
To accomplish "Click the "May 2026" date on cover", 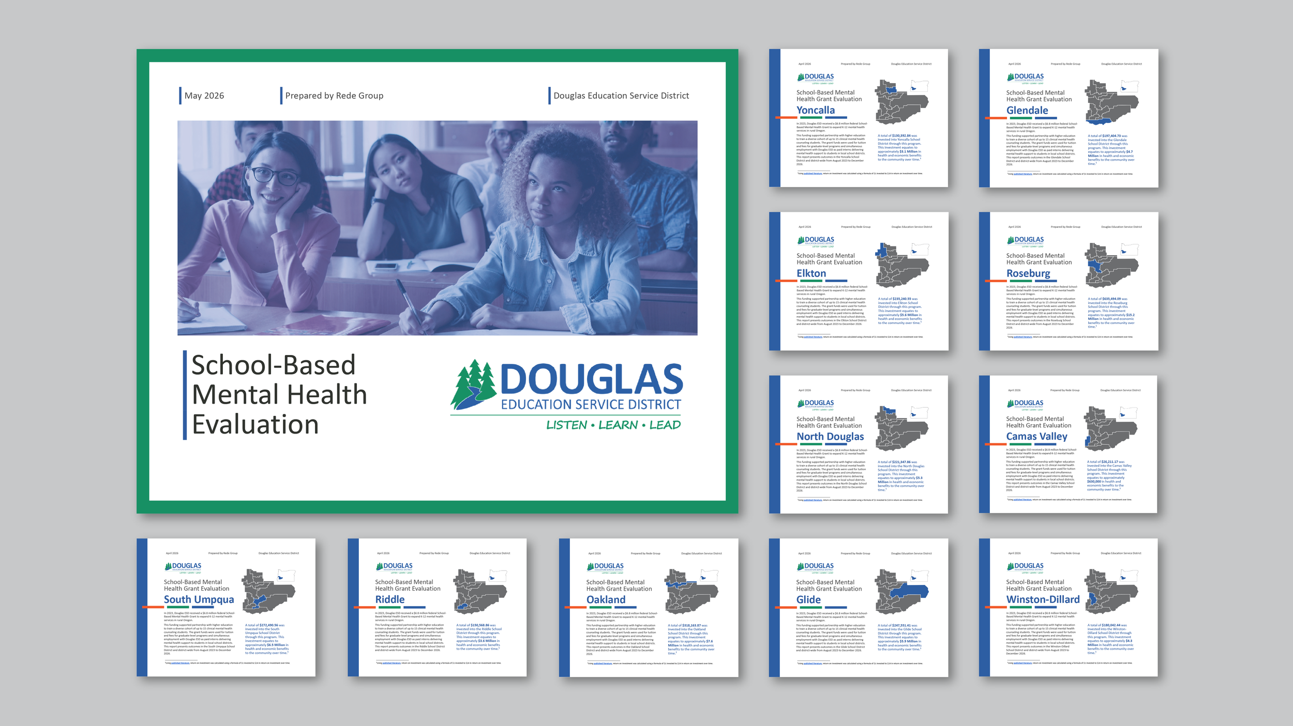I will [x=204, y=96].
